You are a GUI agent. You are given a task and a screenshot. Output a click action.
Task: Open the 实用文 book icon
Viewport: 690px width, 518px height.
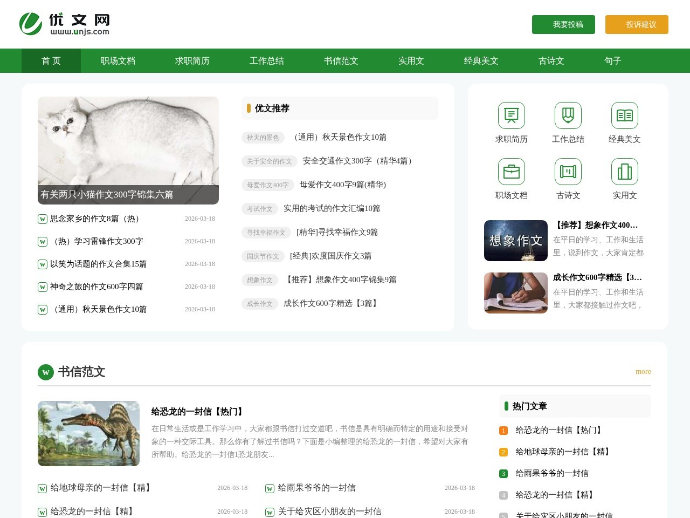624,171
